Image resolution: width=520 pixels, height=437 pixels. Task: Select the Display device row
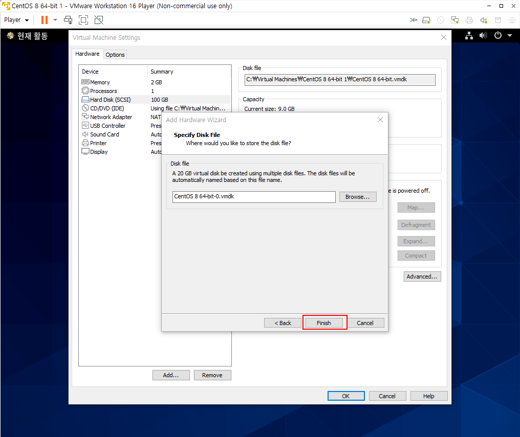(x=121, y=152)
